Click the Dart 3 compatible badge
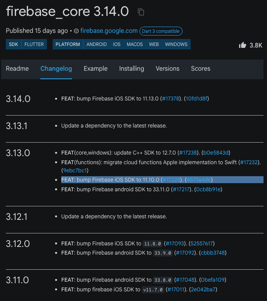 (x=161, y=31)
